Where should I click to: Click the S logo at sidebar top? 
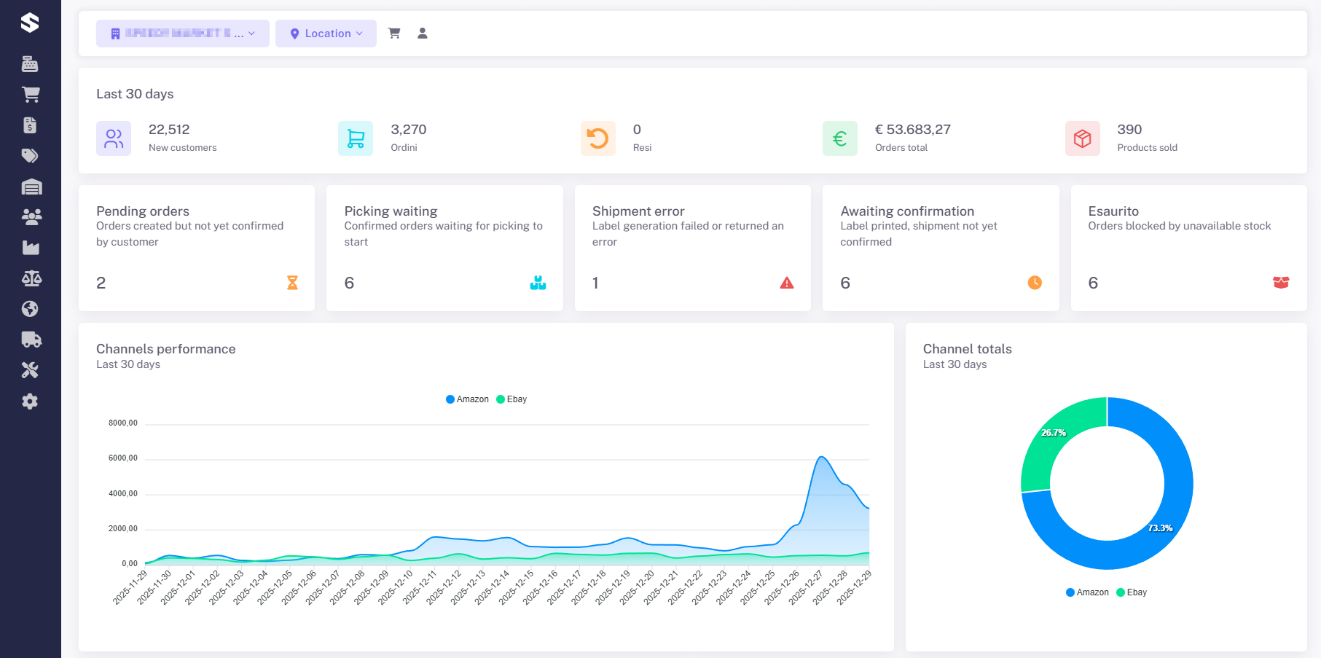coord(30,23)
